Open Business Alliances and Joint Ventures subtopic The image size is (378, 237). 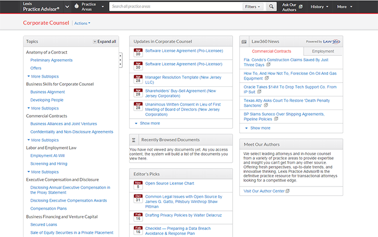click(63, 124)
